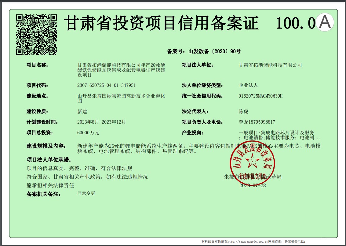346x246 pixels.
Task: Click the 项目名称 field label
Action: [38, 65]
